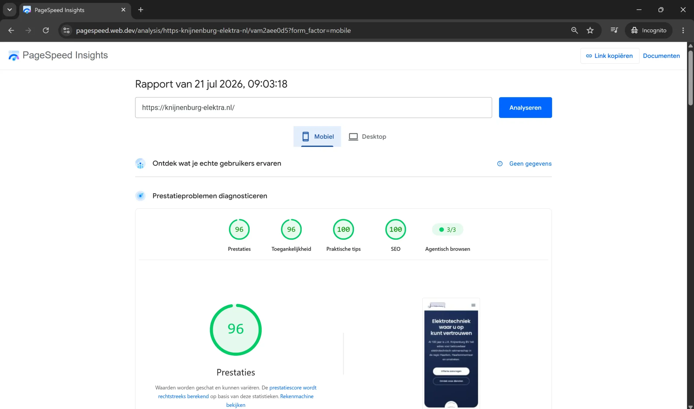This screenshot has width=694, height=409.
Task: Close the PageSpeed Insights browser tab
Action: coord(123,10)
